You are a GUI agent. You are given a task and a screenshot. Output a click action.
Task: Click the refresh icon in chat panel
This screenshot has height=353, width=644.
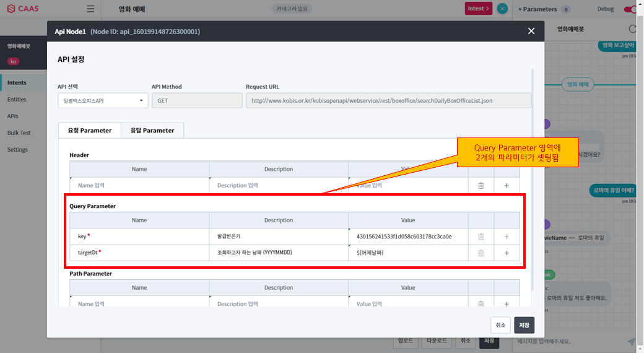[x=632, y=28]
